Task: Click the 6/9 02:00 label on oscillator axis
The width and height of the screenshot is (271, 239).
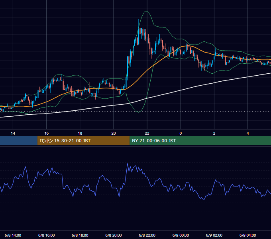Action: [214, 235]
